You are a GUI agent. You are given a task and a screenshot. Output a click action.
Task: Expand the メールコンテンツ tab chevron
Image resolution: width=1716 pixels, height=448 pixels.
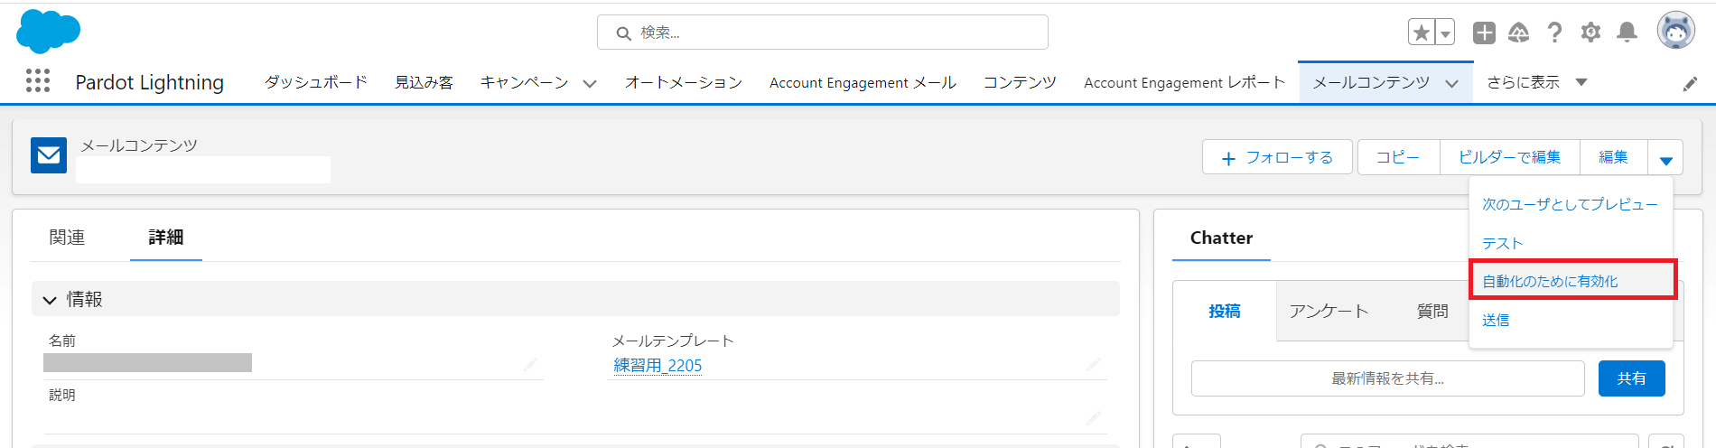click(1451, 83)
